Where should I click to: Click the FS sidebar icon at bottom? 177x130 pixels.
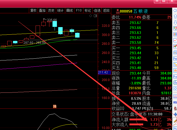click(175, 128)
